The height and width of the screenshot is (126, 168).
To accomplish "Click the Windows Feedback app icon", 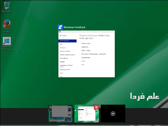I will 60,27.
